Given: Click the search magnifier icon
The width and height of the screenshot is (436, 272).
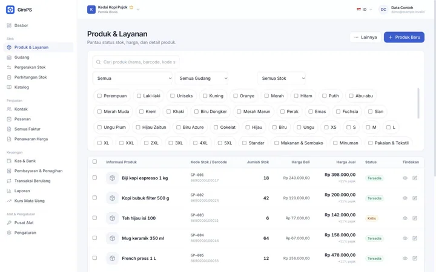Looking at the screenshot, I should 98,62.
